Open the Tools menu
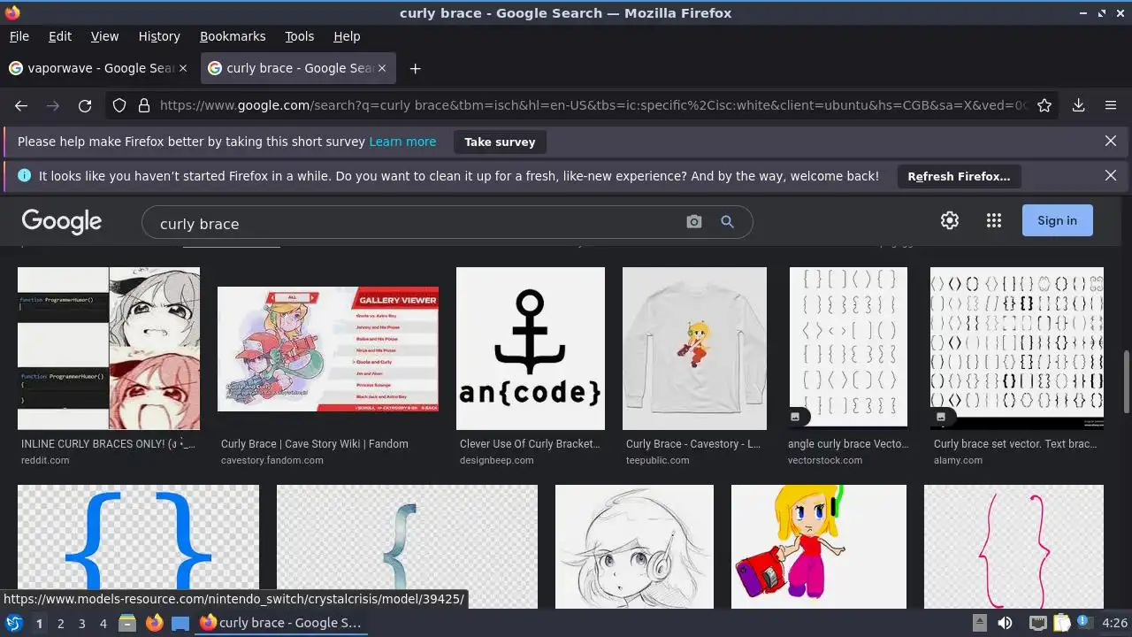The image size is (1132, 637). (x=299, y=36)
